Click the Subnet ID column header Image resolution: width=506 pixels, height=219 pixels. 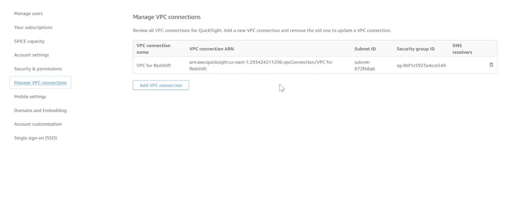pyautogui.click(x=365, y=49)
